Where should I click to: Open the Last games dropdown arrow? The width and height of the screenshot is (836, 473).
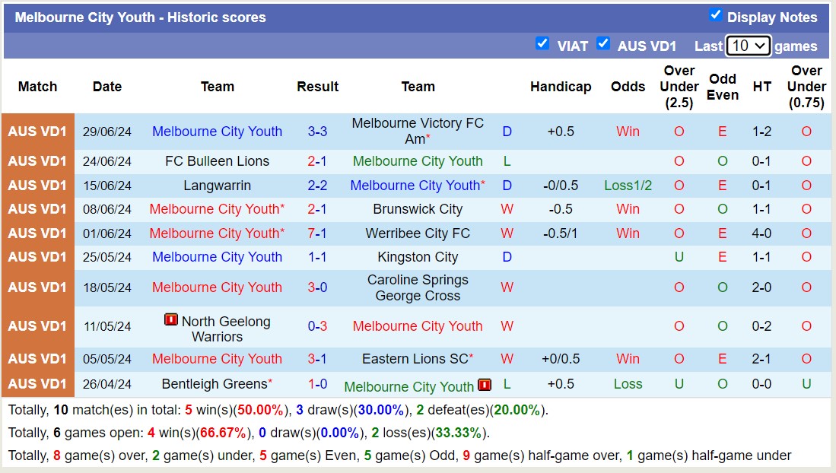pos(761,46)
